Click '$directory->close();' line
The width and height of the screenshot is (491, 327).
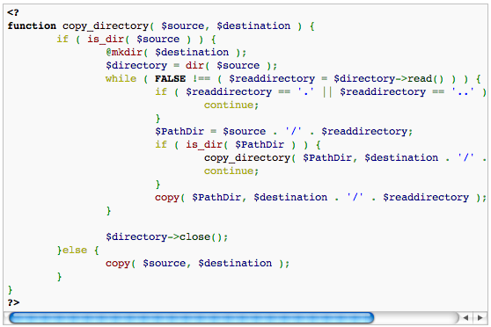pos(167,236)
